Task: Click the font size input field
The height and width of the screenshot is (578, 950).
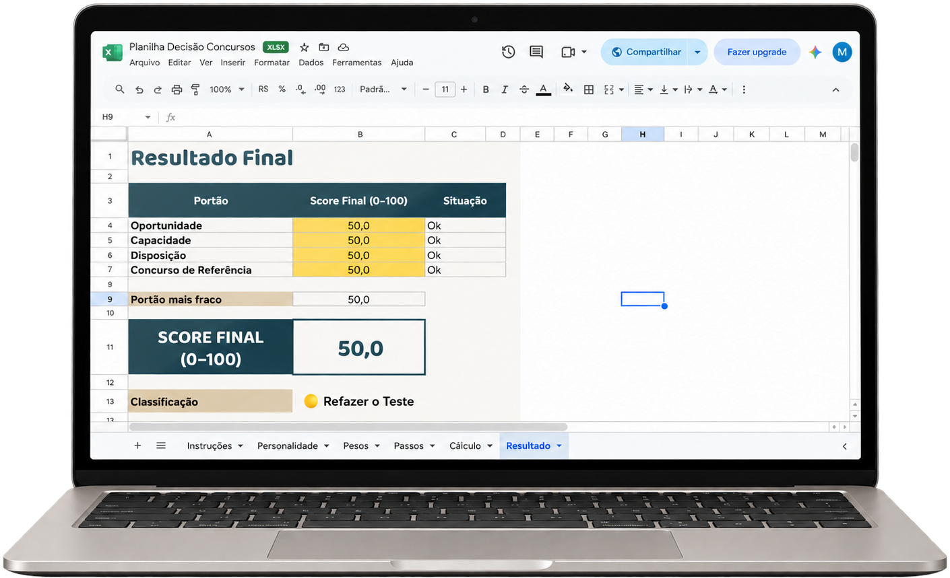Action: 445,89
